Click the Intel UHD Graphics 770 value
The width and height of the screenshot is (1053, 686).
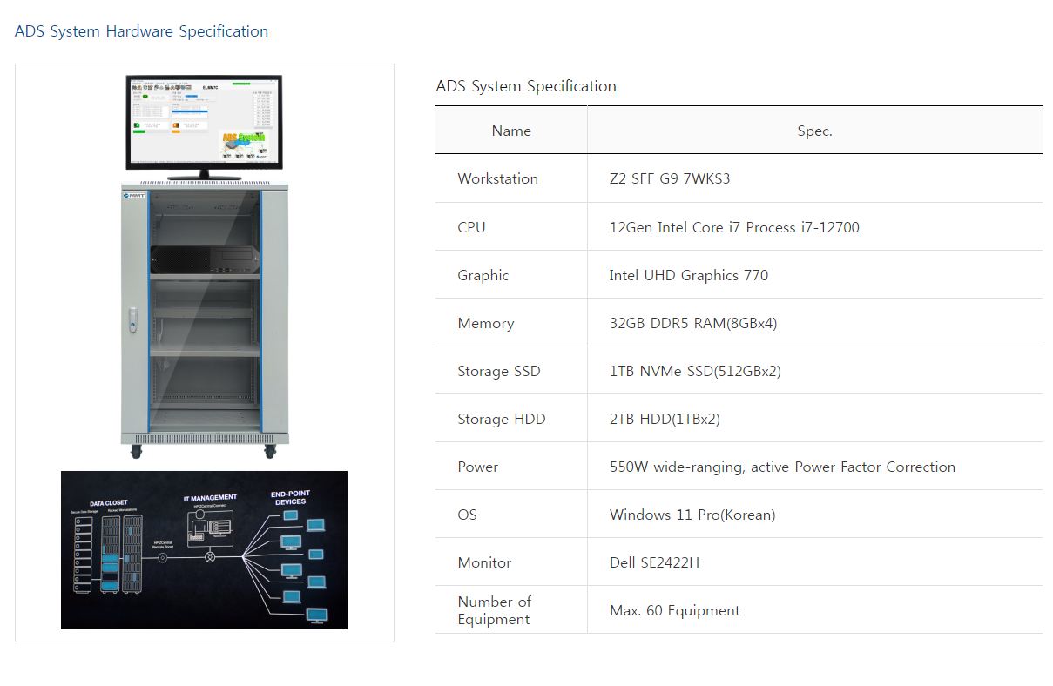(688, 275)
